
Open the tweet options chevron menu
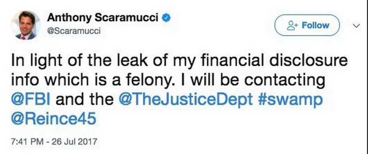tap(356, 26)
